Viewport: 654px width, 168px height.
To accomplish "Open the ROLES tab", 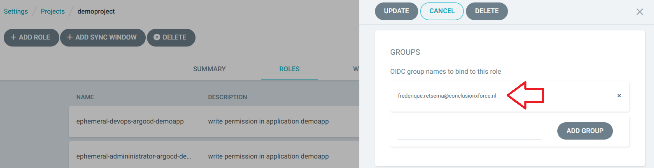I will [x=289, y=69].
